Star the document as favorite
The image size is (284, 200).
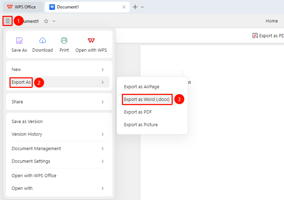pos(46,21)
